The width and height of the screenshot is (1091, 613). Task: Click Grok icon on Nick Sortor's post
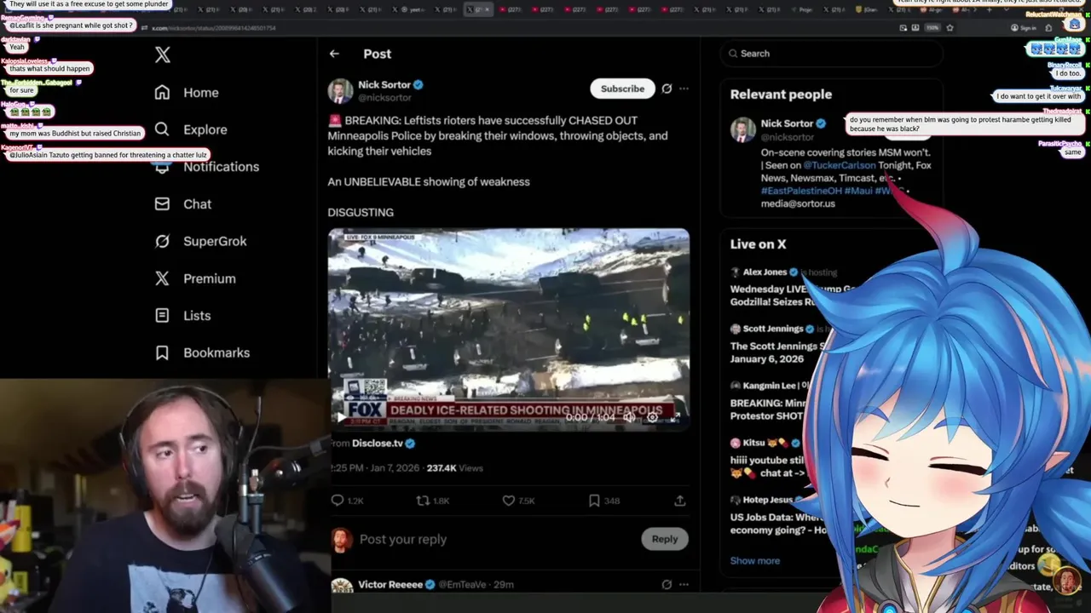(x=667, y=89)
